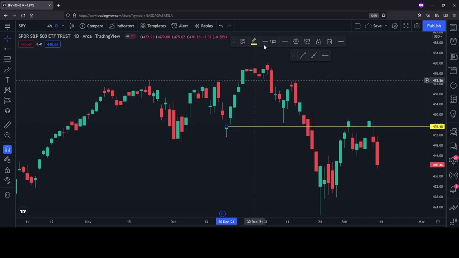This screenshot has height=258, width=459.
Task: Select the text annotation tool
Action: pyautogui.click(x=7, y=80)
